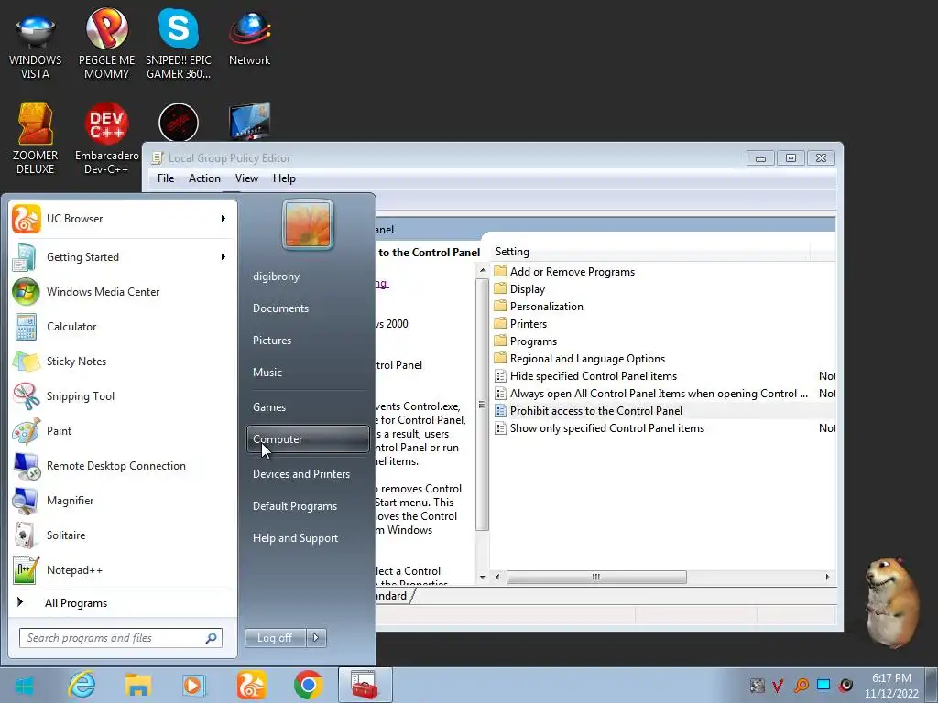Click the policy pane scroll up arrow

click(483, 271)
